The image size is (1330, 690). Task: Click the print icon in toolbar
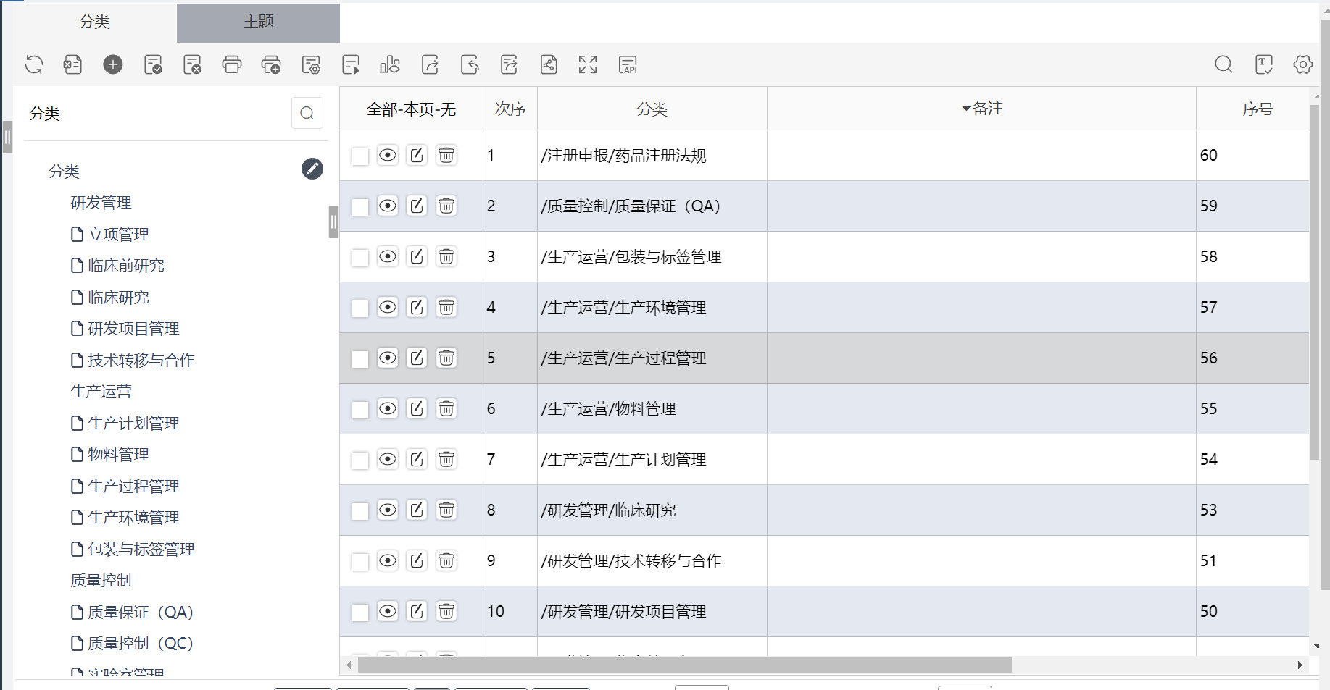[x=232, y=64]
